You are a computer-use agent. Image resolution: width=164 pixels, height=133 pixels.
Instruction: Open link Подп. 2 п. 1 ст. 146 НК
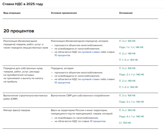tap(131, 74)
